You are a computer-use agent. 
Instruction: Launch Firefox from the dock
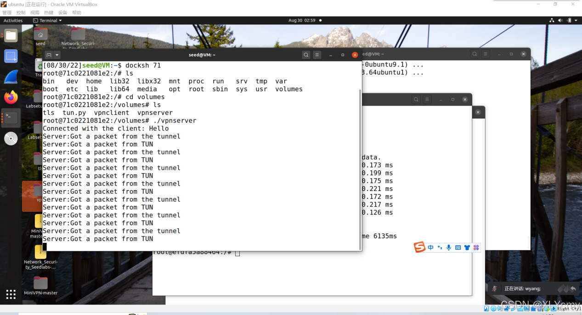pos(11,97)
